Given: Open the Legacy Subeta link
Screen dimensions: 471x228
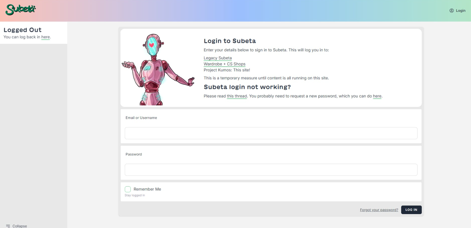Looking at the screenshot, I should pyautogui.click(x=218, y=58).
